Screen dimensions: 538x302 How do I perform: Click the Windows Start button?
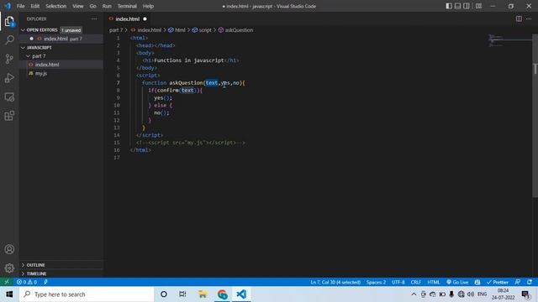click(9, 294)
